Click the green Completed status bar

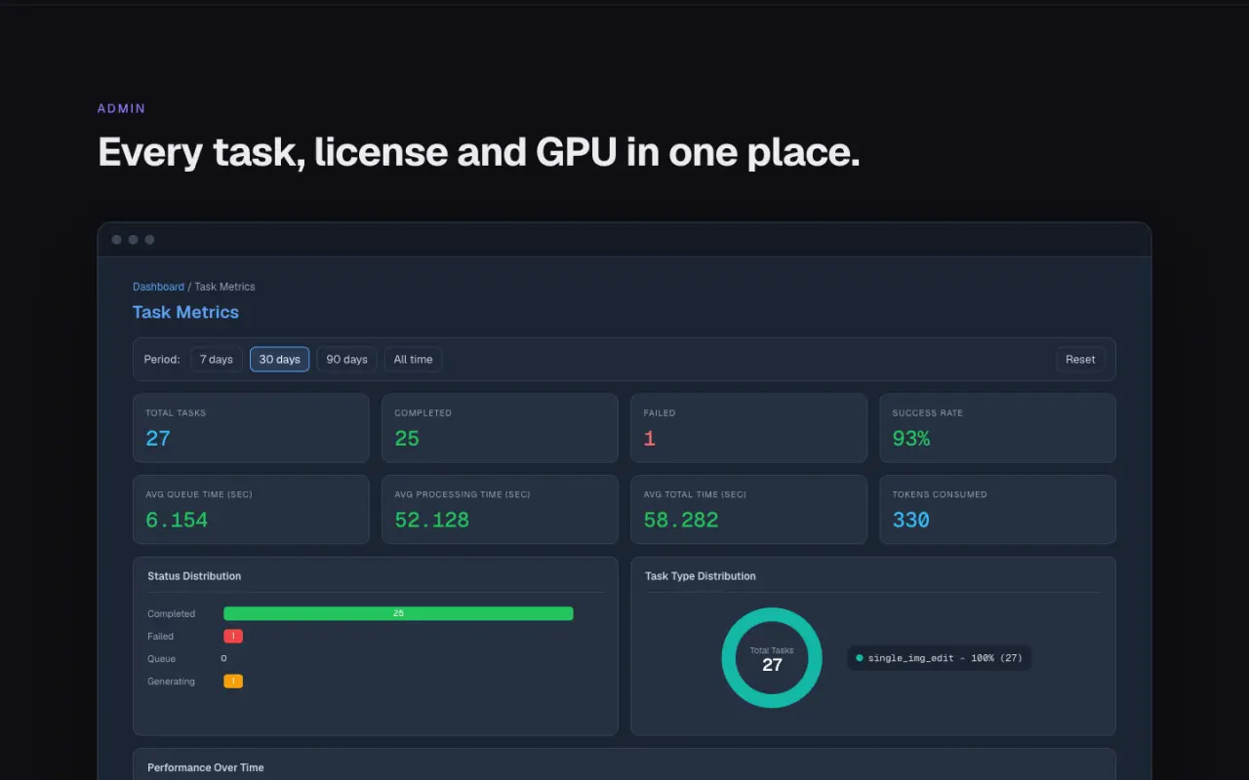click(x=398, y=613)
